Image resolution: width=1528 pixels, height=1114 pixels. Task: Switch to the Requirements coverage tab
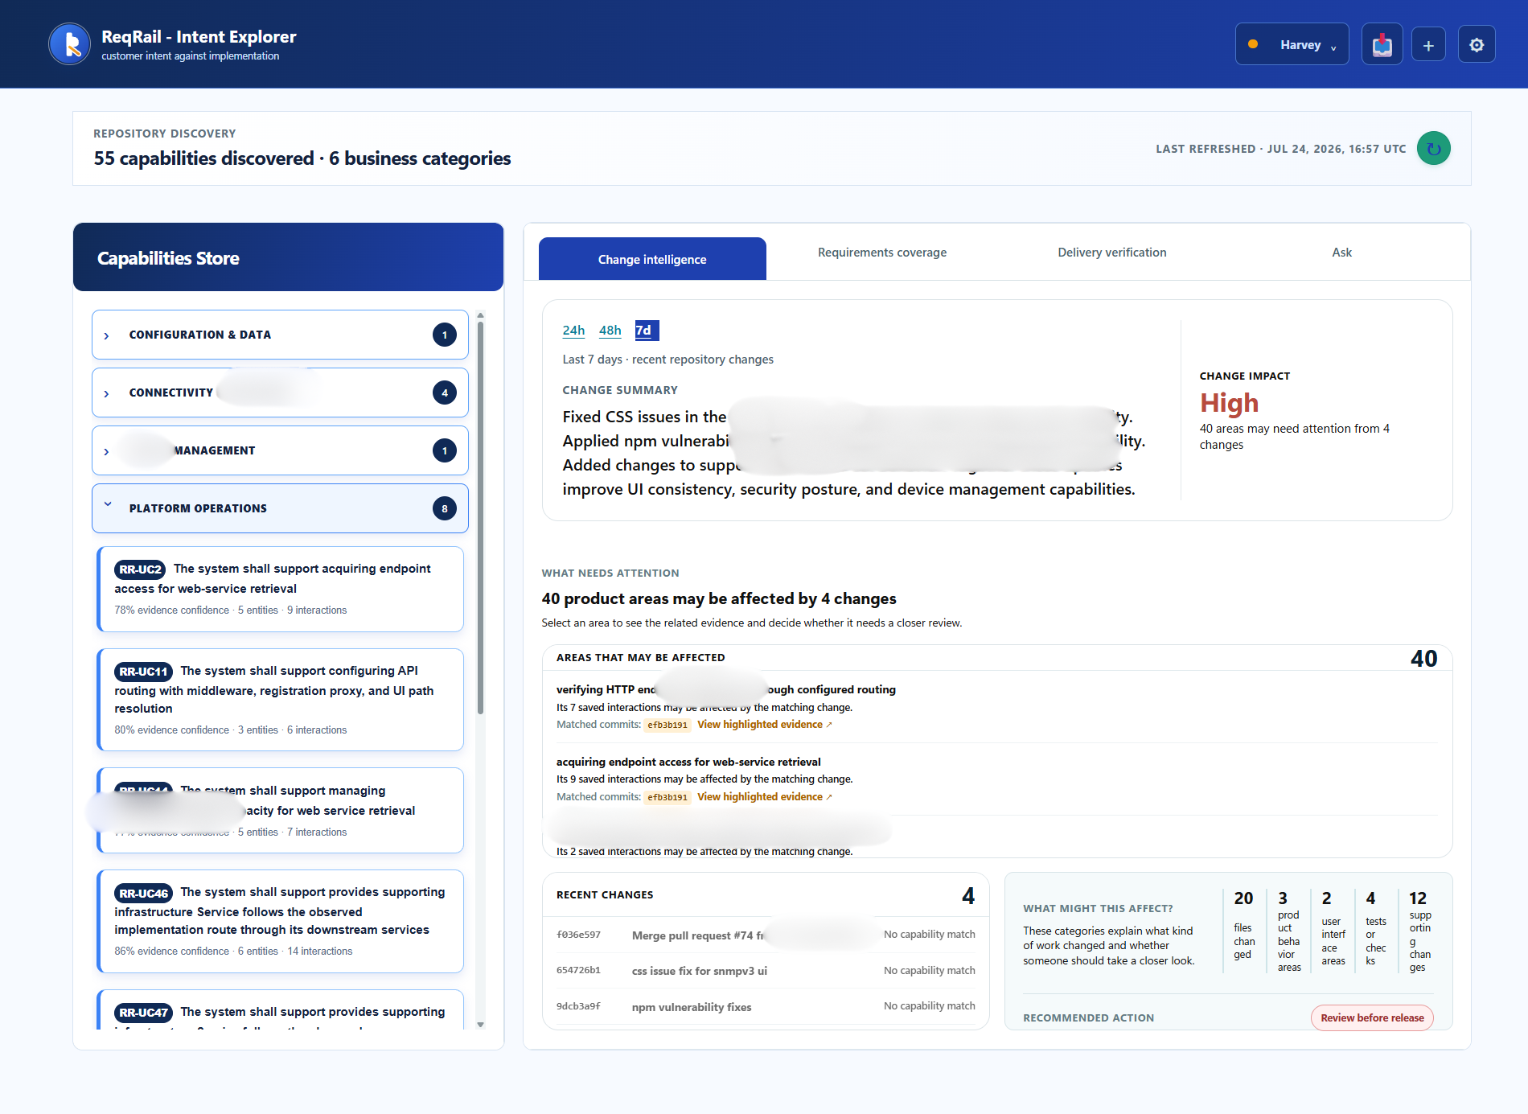click(882, 253)
